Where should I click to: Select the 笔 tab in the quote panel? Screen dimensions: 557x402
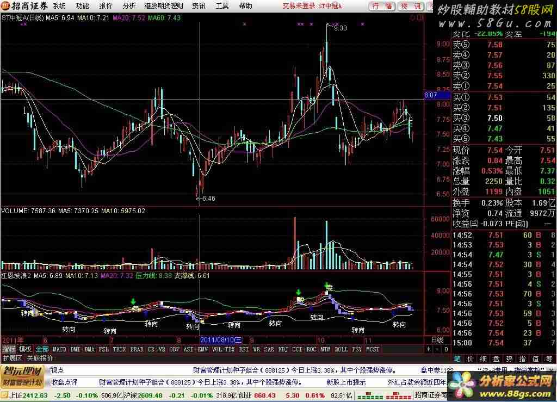(x=457, y=358)
